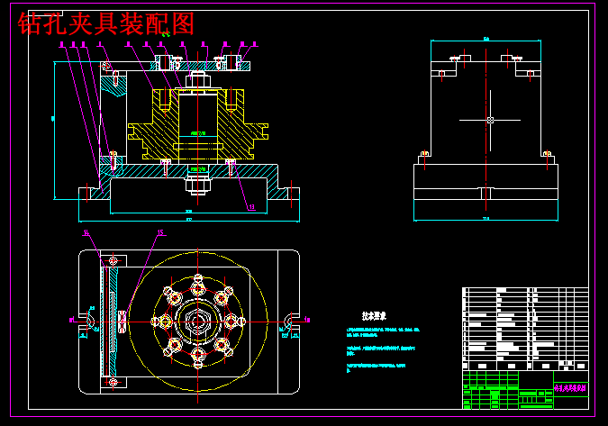Click the magenta drawing name in the title block
Screen dimensions: 608x426
(570, 388)
